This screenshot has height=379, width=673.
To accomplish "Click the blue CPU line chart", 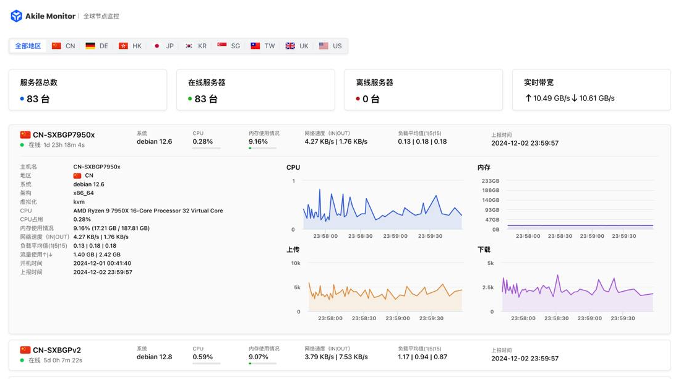I will 382,209.
